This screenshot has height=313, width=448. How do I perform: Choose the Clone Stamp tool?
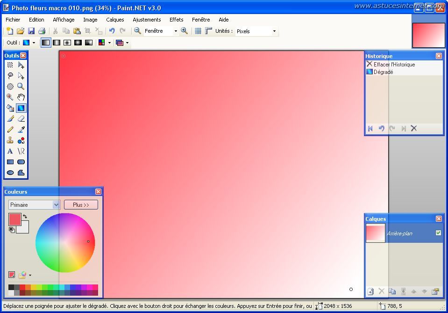coord(10,140)
